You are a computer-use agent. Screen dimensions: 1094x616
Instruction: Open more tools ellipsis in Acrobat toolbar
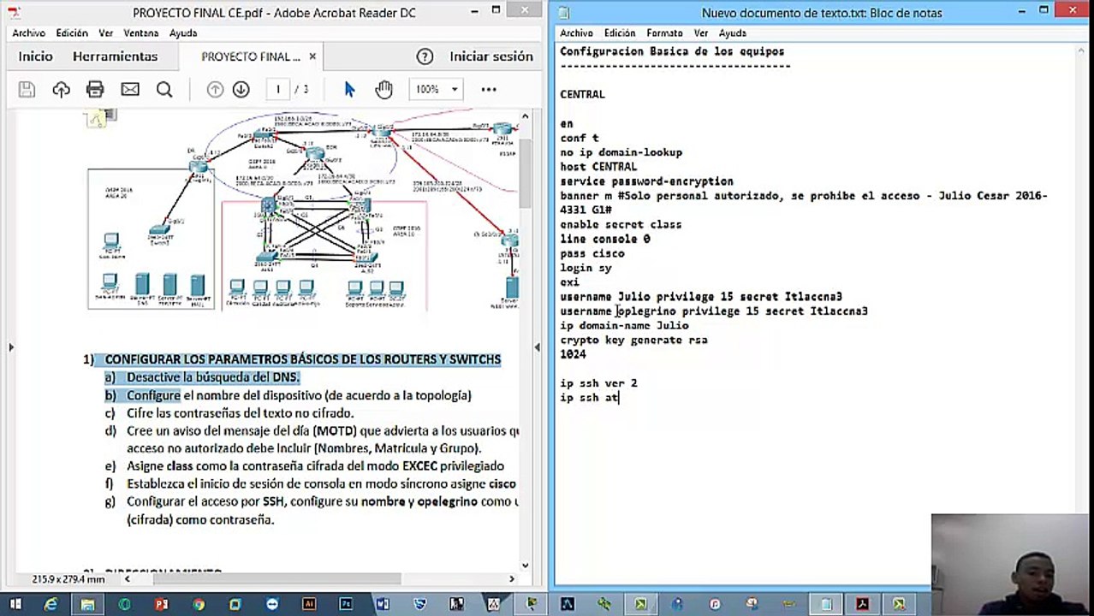coord(489,89)
